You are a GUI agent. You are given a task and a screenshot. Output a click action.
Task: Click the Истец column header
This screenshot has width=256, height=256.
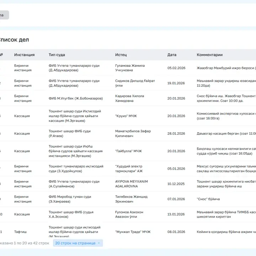(x=121, y=55)
